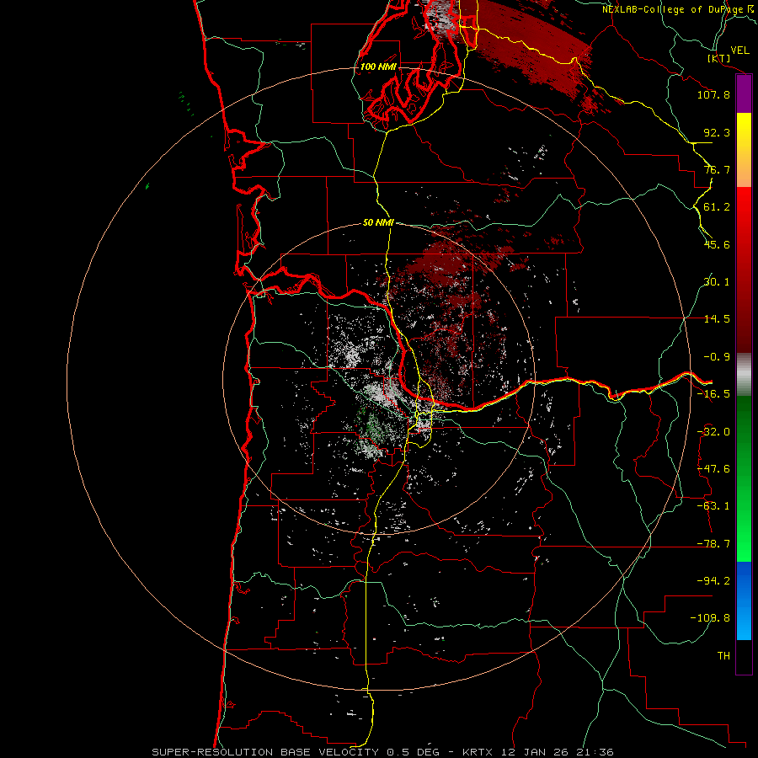Click the "100 NMI" range ring label
The height and width of the screenshot is (758, 758).
tap(378, 67)
